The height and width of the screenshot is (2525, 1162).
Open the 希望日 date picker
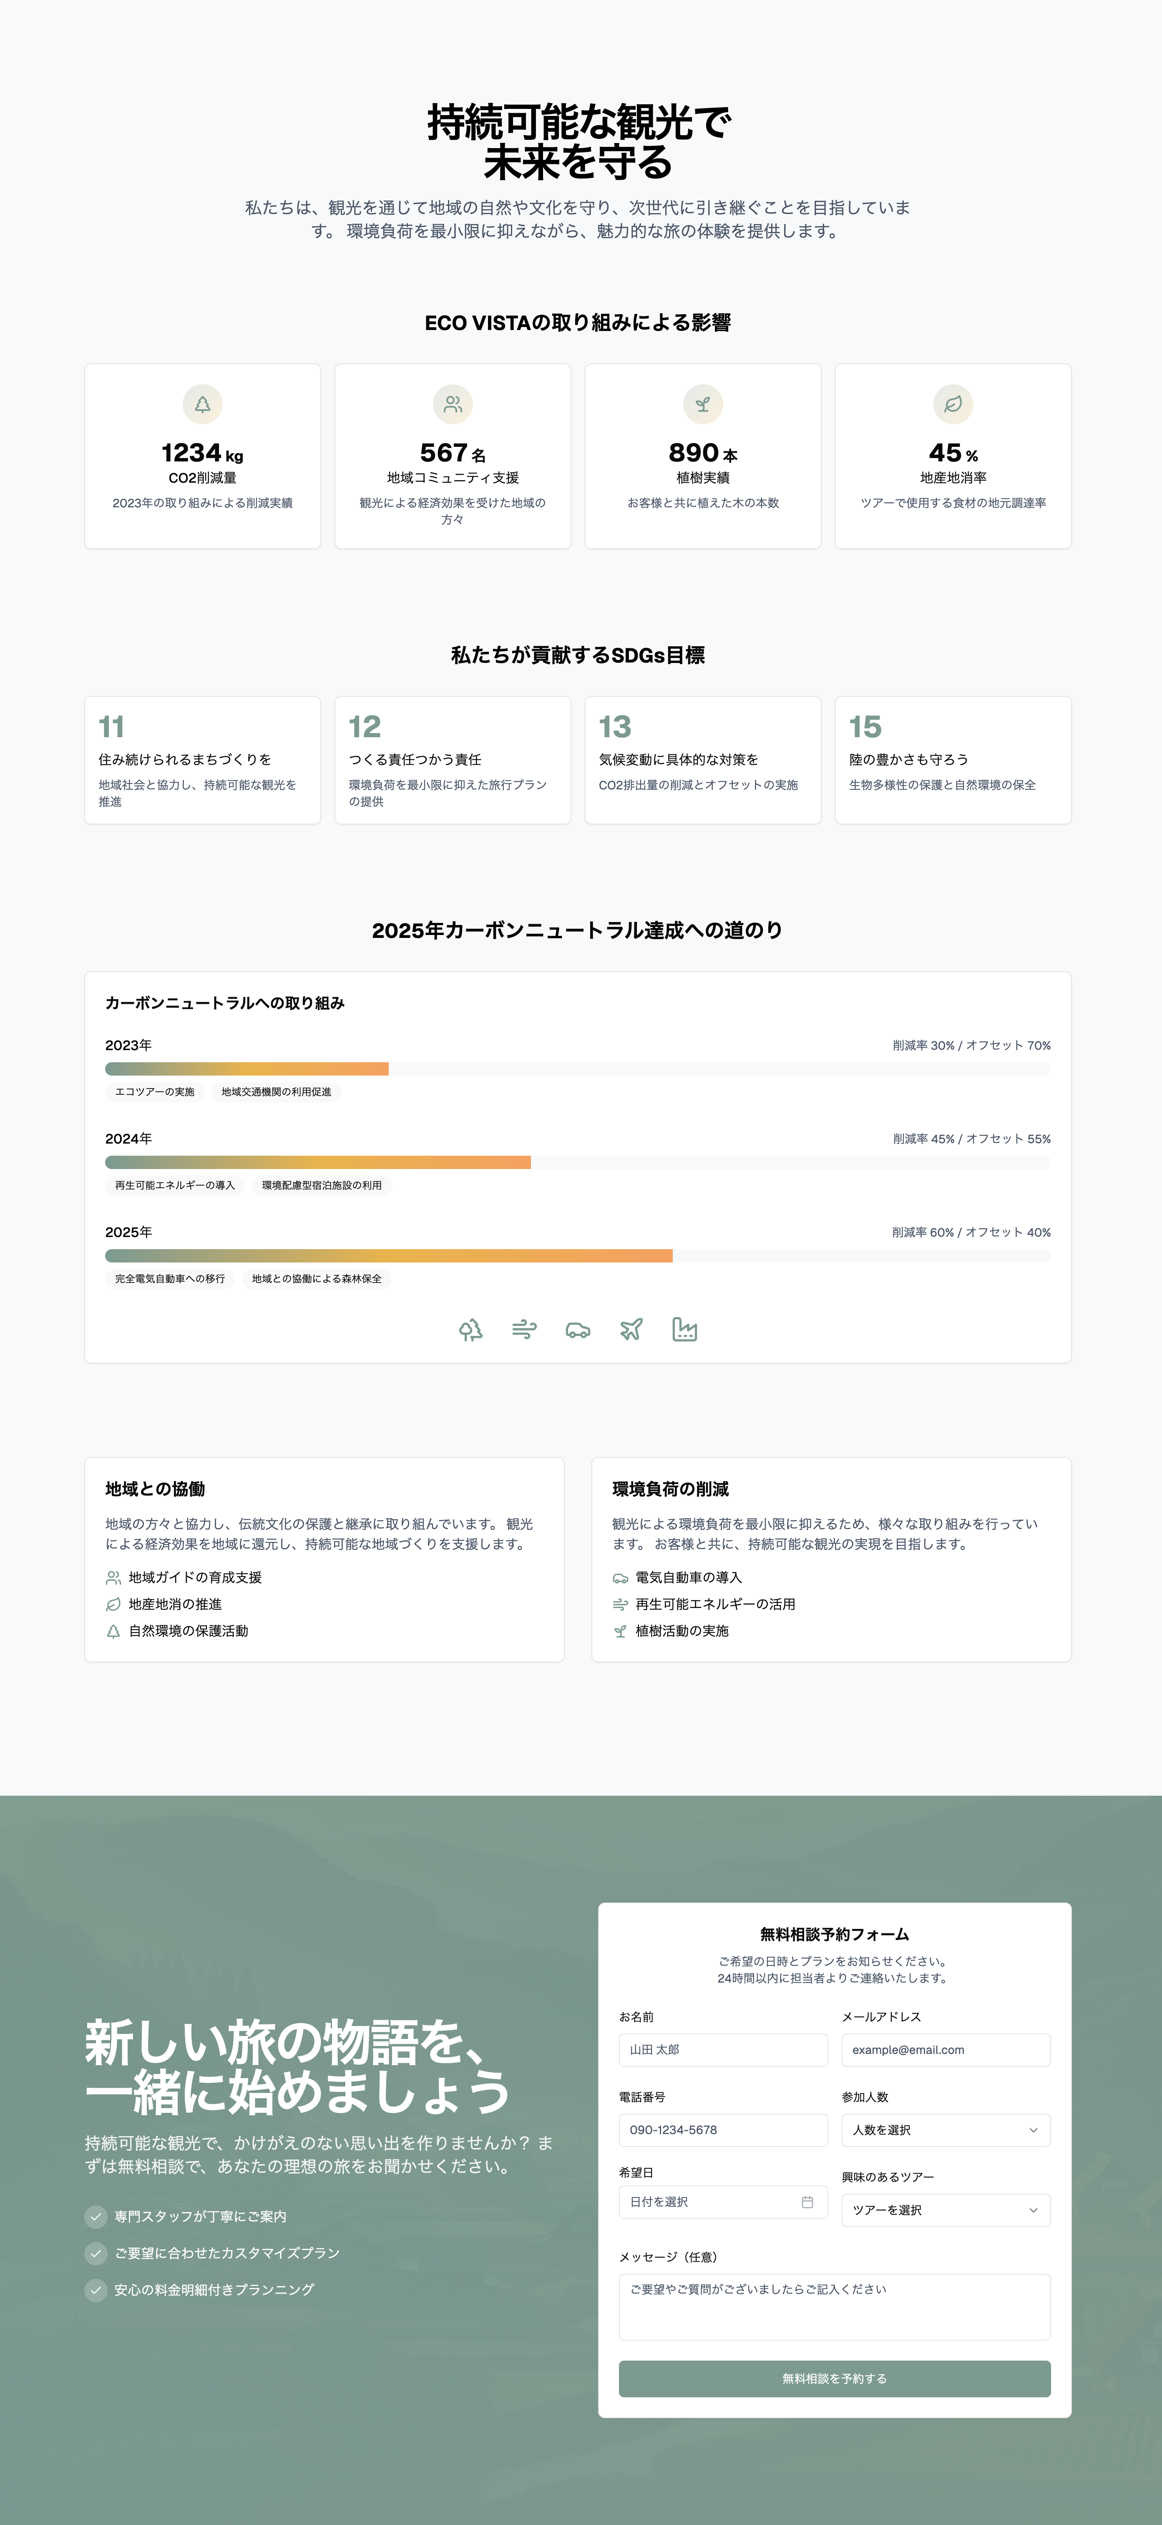[x=723, y=2202]
